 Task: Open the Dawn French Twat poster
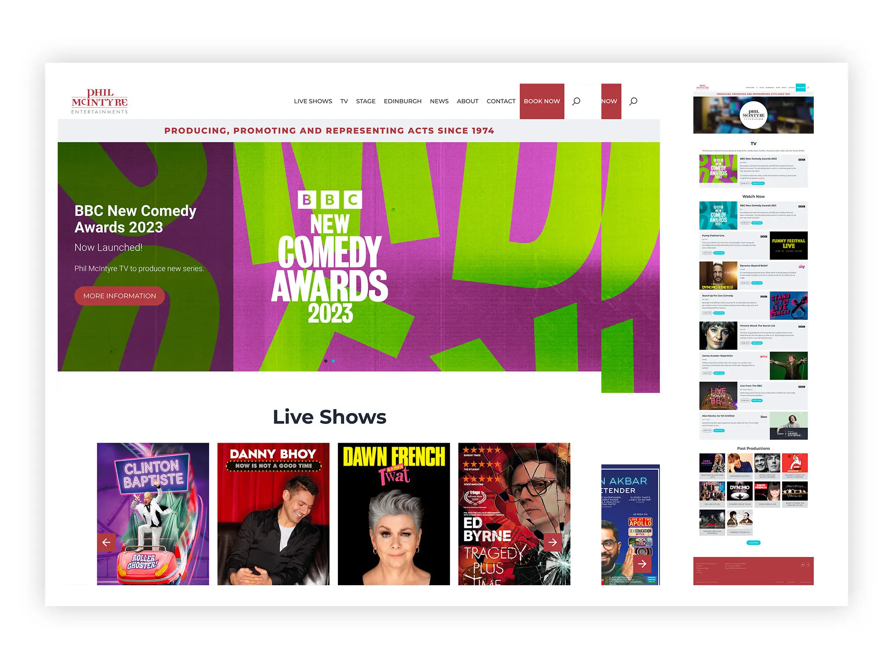[x=394, y=514]
